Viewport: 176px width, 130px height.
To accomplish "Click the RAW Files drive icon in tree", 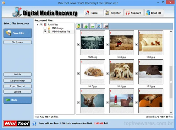I will click(x=45, y=24).
